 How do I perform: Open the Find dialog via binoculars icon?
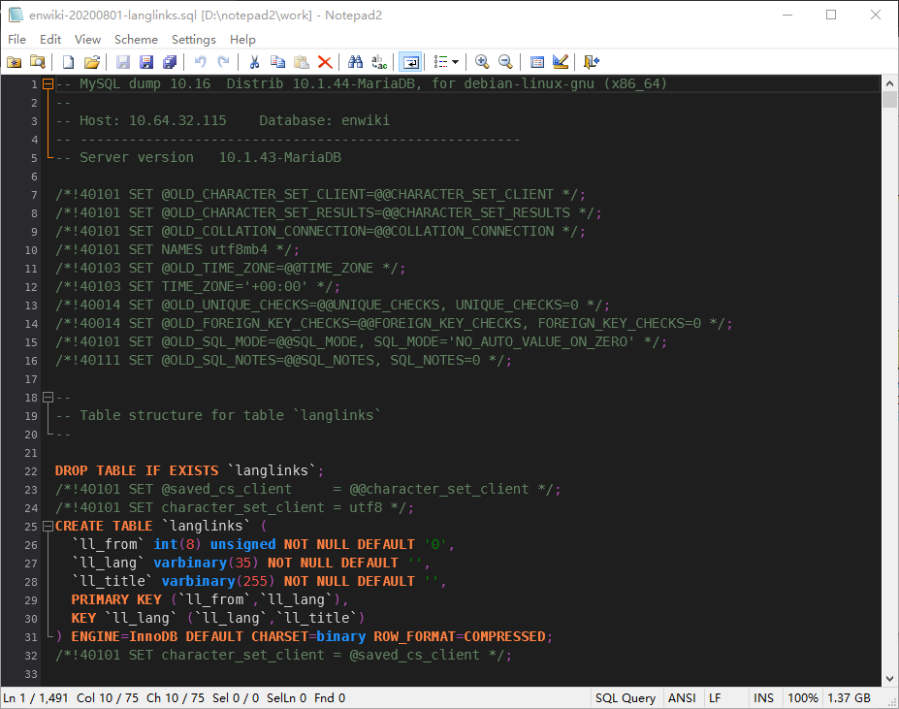(357, 61)
